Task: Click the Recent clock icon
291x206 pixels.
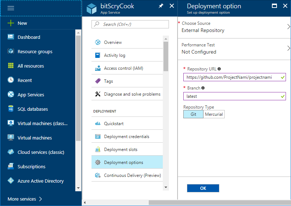Action: 11,80
